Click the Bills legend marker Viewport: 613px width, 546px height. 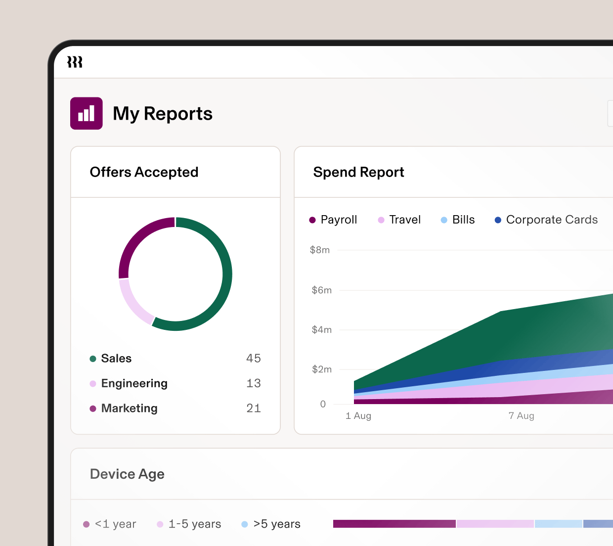(443, 220)
